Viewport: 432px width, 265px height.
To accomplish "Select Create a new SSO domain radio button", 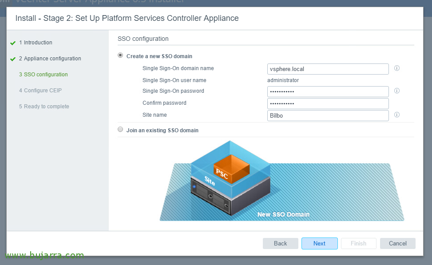I will (120, 55).
